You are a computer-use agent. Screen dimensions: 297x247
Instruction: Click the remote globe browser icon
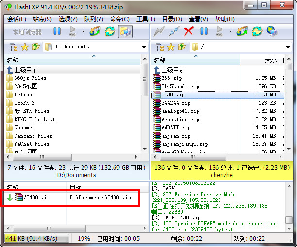pyautogui.click(x=272, y=31)
